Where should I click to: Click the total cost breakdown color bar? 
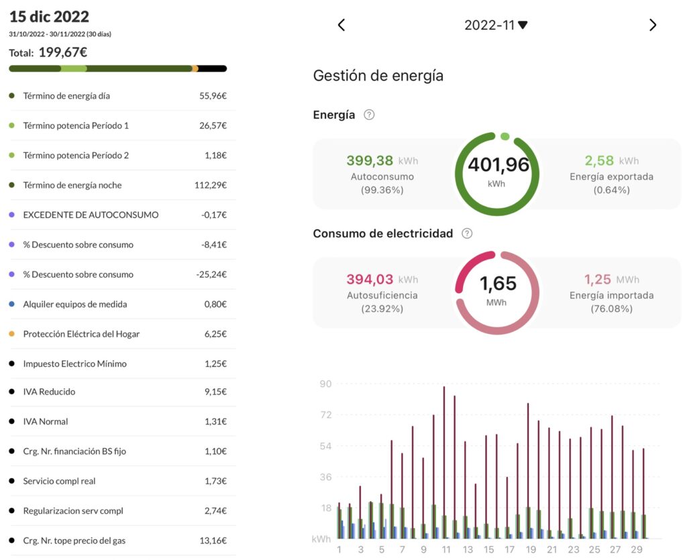[117, 68]
